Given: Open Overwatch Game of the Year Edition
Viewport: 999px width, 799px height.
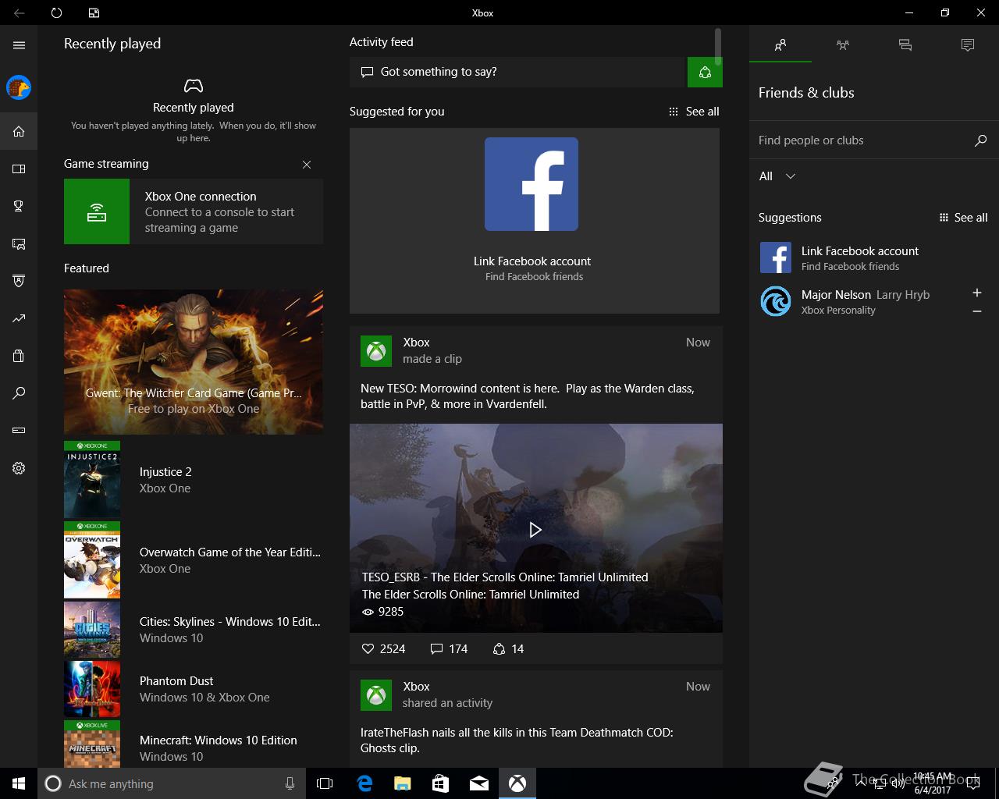Looking at the screenshot, I should 194,560.
